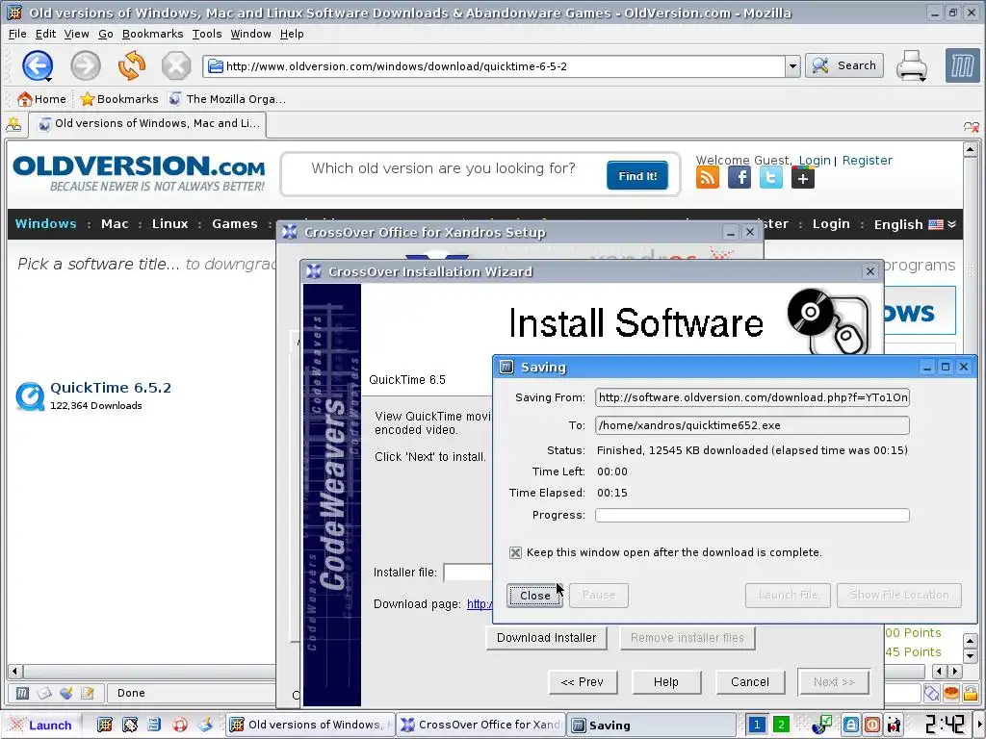Click the QuickTime 6.5.2 logo icon
The width and height of the screenshot is (986, 739).
[x=30, y=395]
